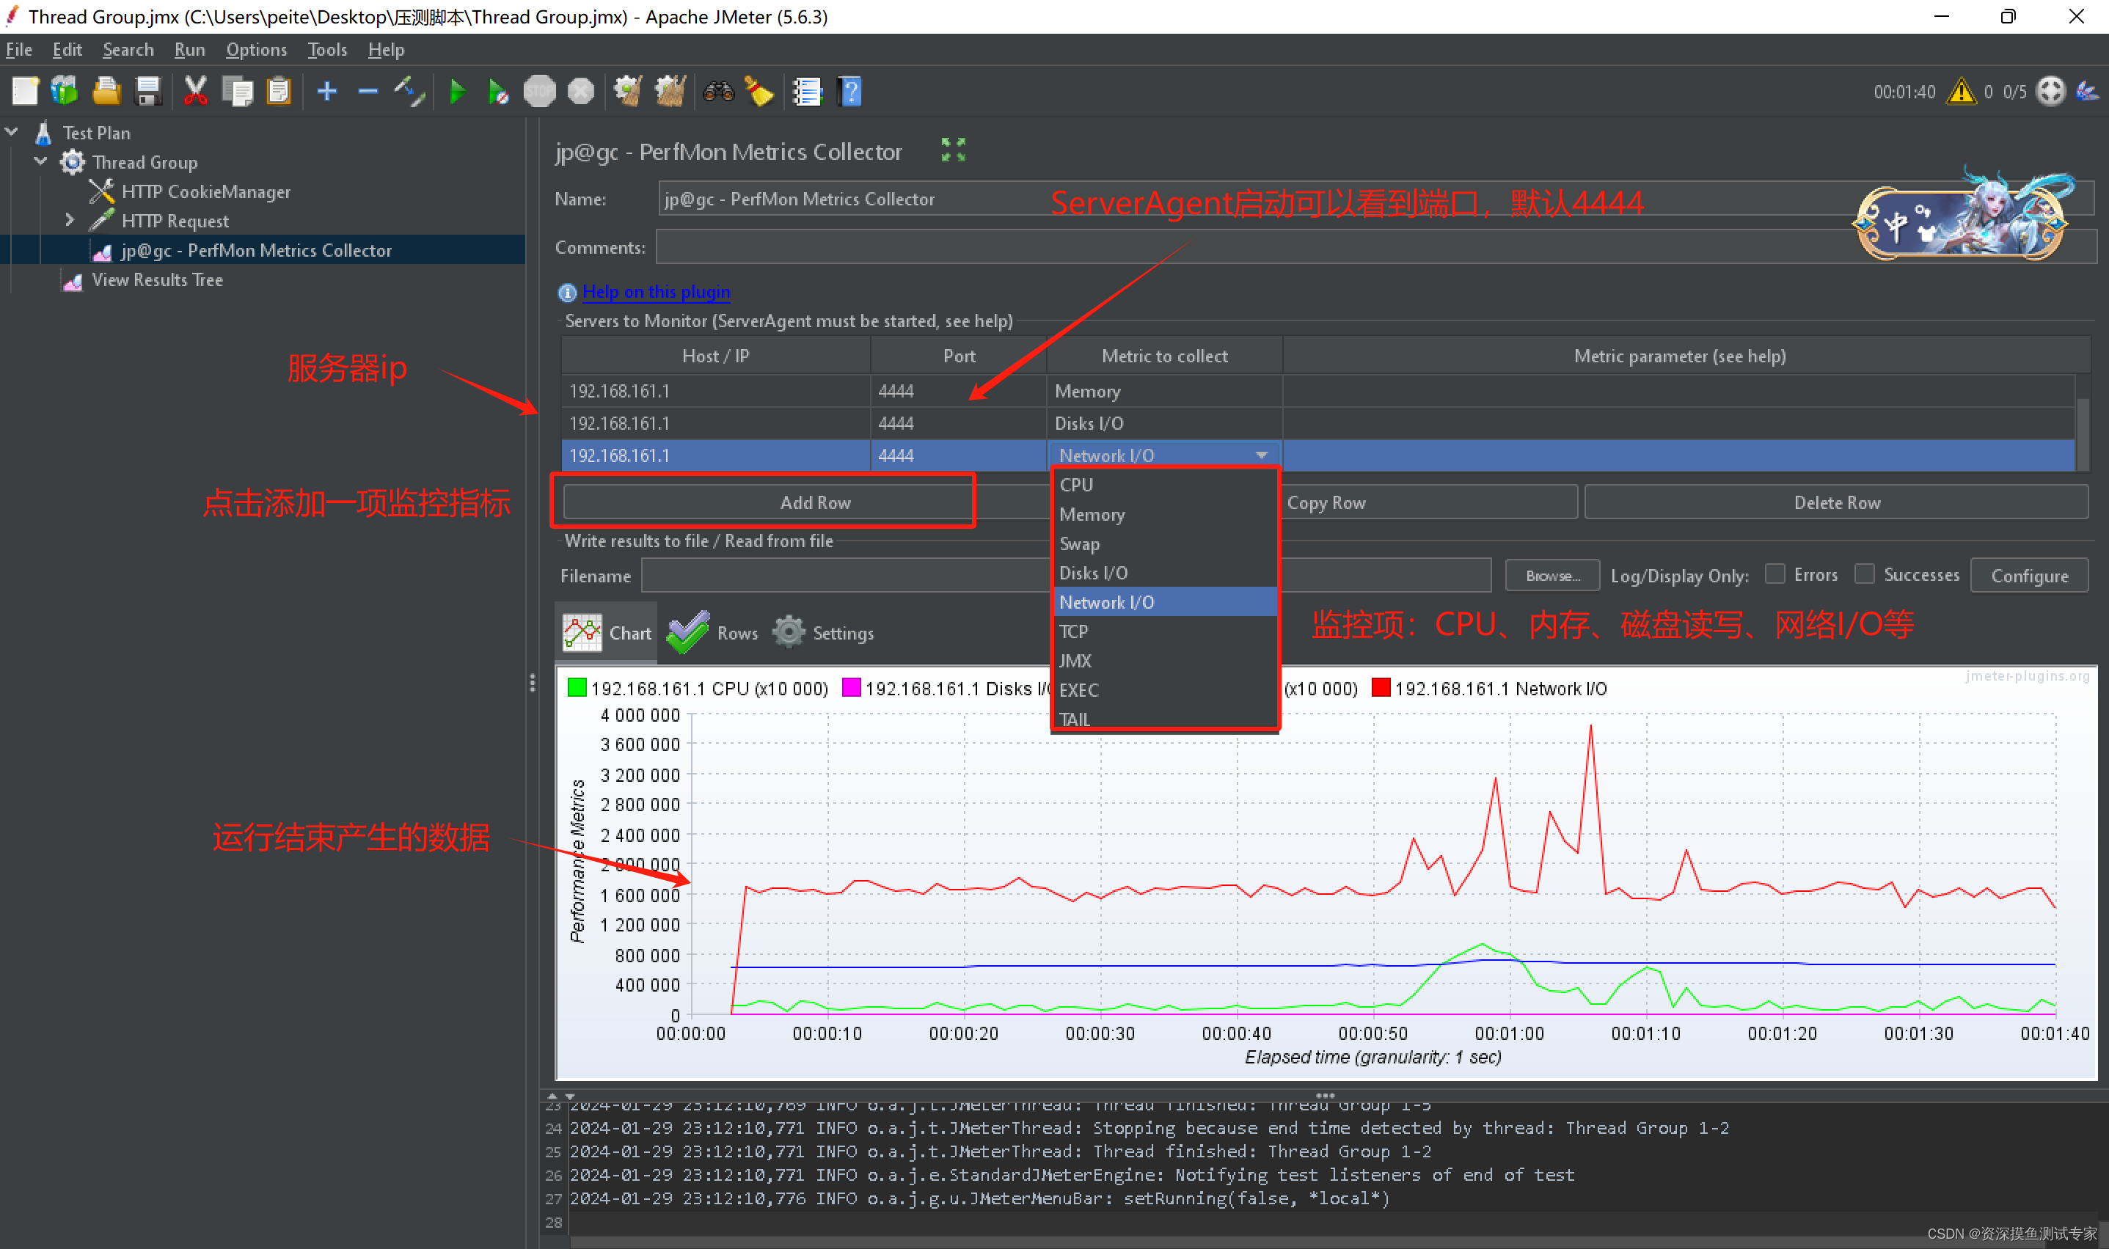Click the Toggle enabled state icon
The image size is (2109, 1249).
click(409, 91)
